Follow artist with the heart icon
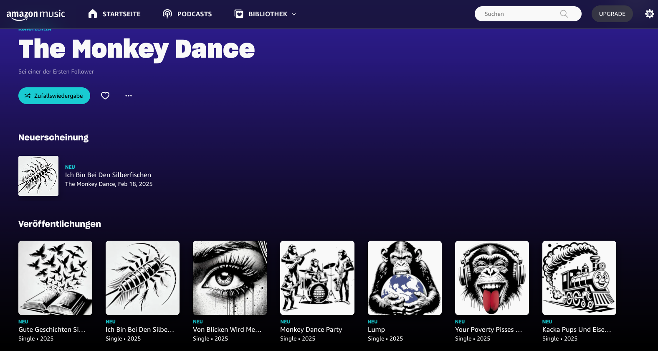The width and height of the screenshot is (658, 351). tap(105, 96)
